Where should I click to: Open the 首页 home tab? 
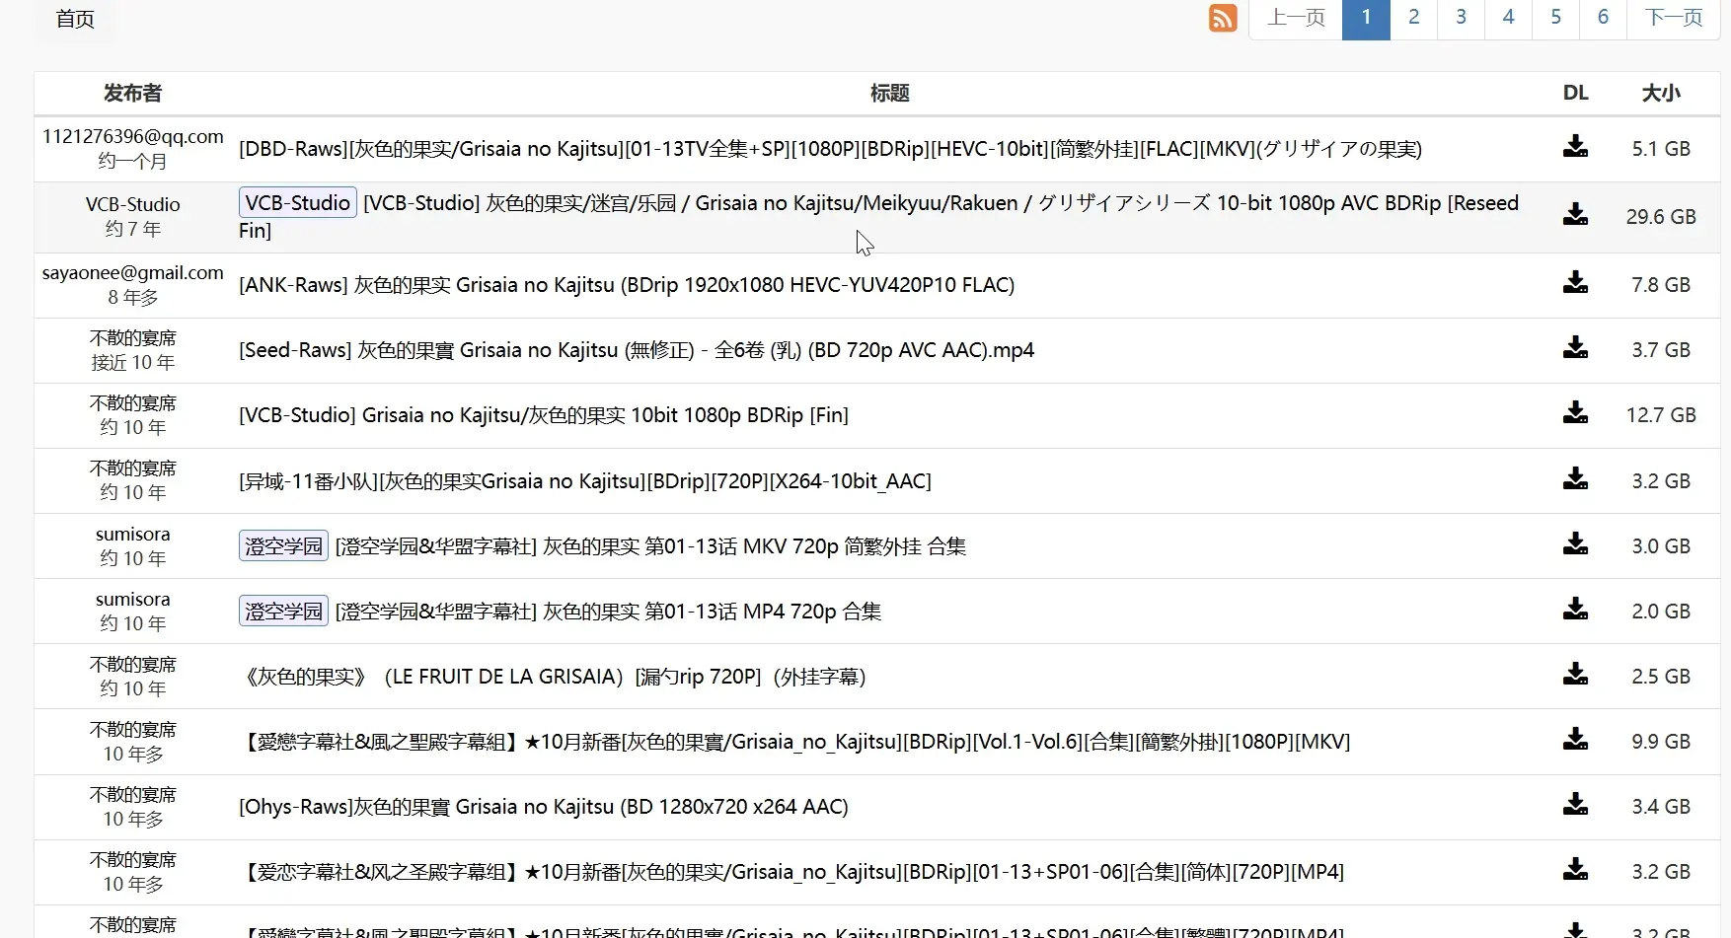pos(75,19)
